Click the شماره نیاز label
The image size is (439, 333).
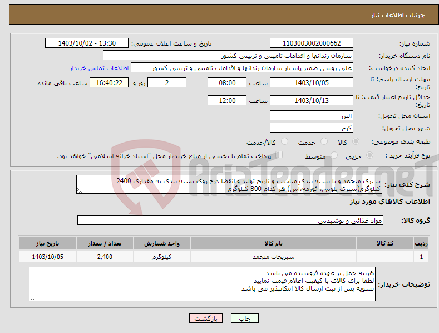pyautogui.click(x=415, y=44)
